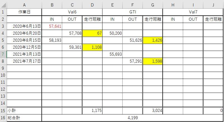This screenshot has height=122, width=224.
Task: Select column C header
Action: tap(72, 5)
